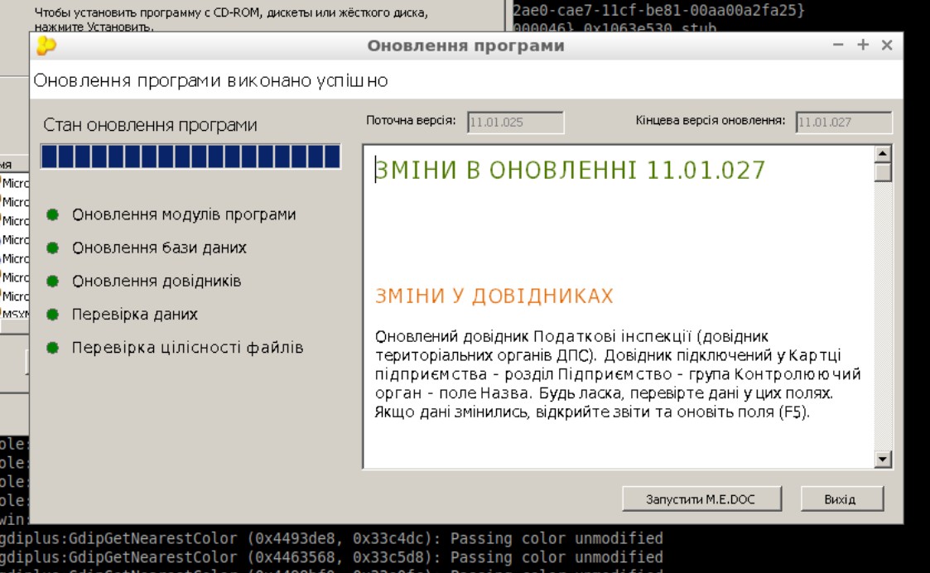This screenshot has height=573, width=930.
Task: Click the text Перевірка даних
Action: click(x=135, y=315)
